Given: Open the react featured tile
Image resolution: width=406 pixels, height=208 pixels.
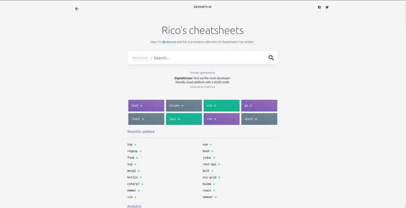Looking at the screenshot, I should [146, 119].
